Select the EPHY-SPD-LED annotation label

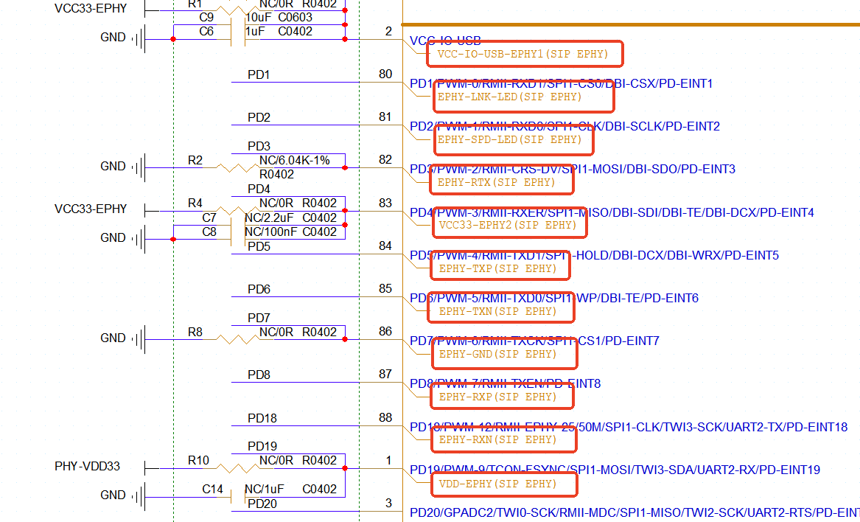(x=524, y=139)
